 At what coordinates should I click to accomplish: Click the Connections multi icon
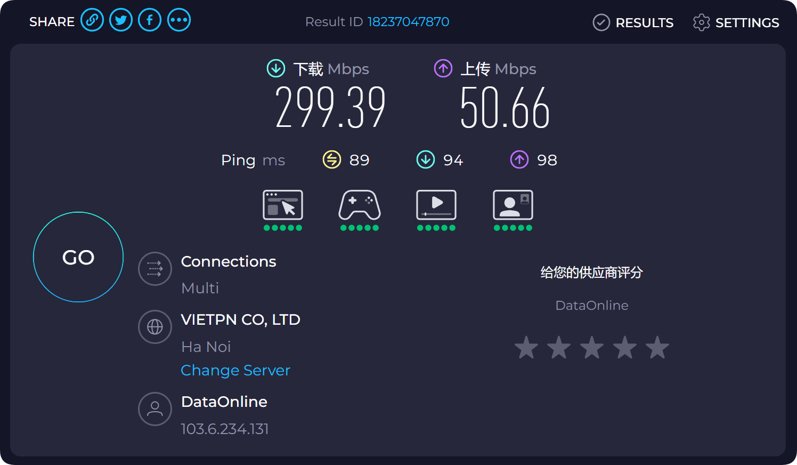click(x=155, y=269)
